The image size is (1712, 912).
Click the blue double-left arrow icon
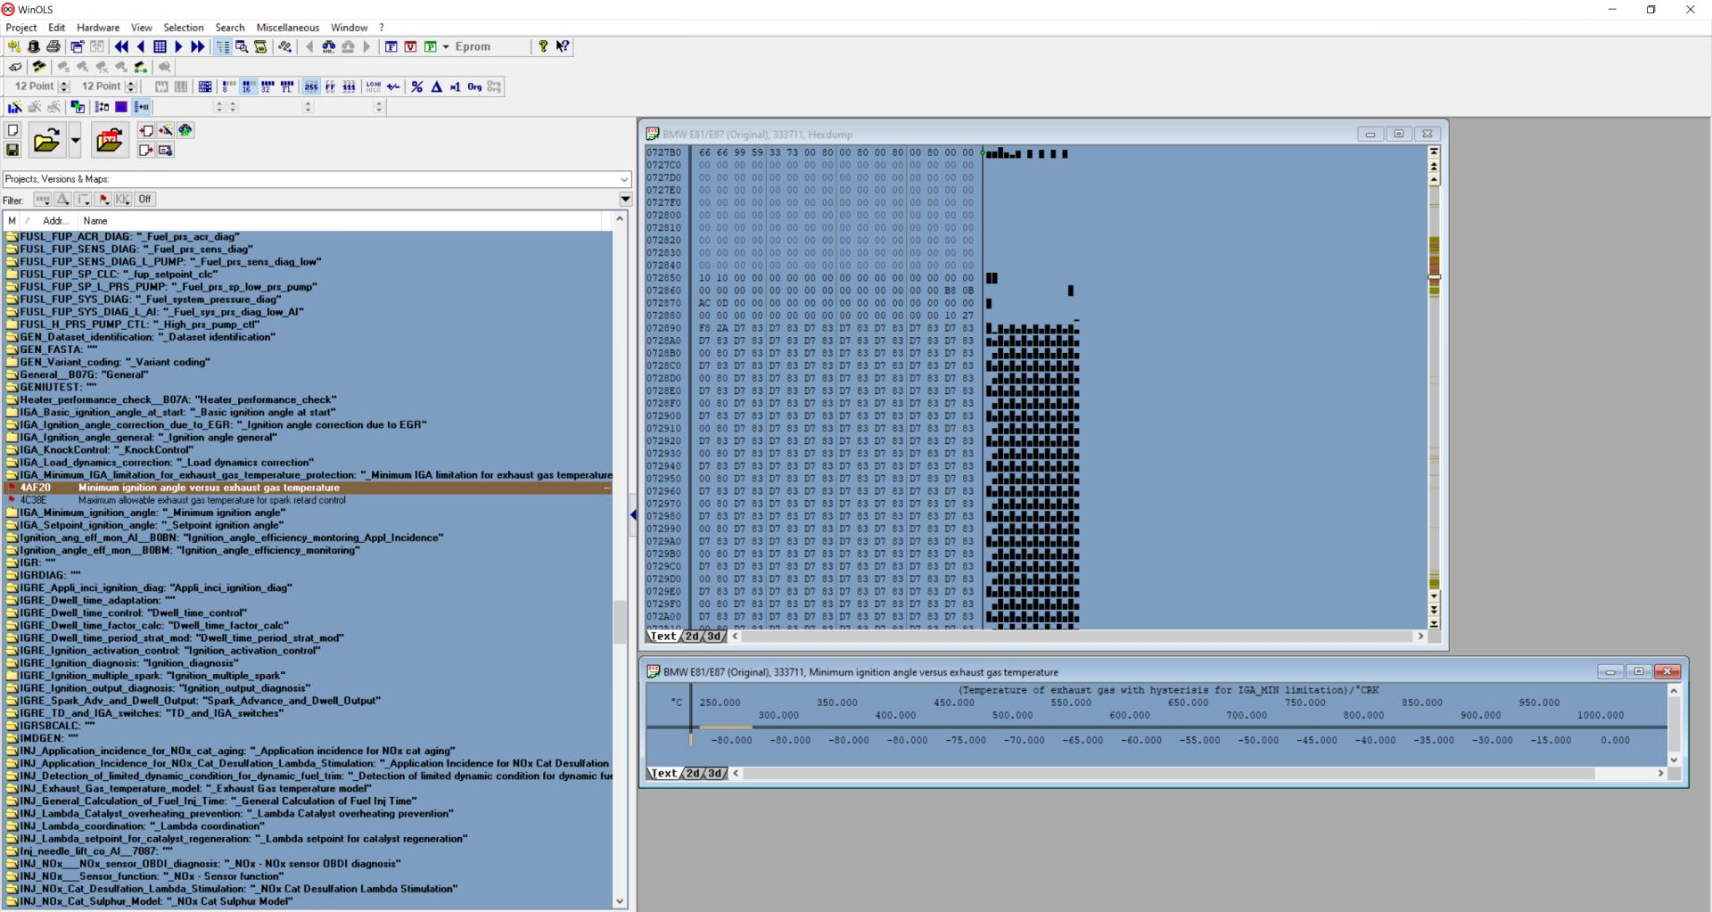coord(121,46)
